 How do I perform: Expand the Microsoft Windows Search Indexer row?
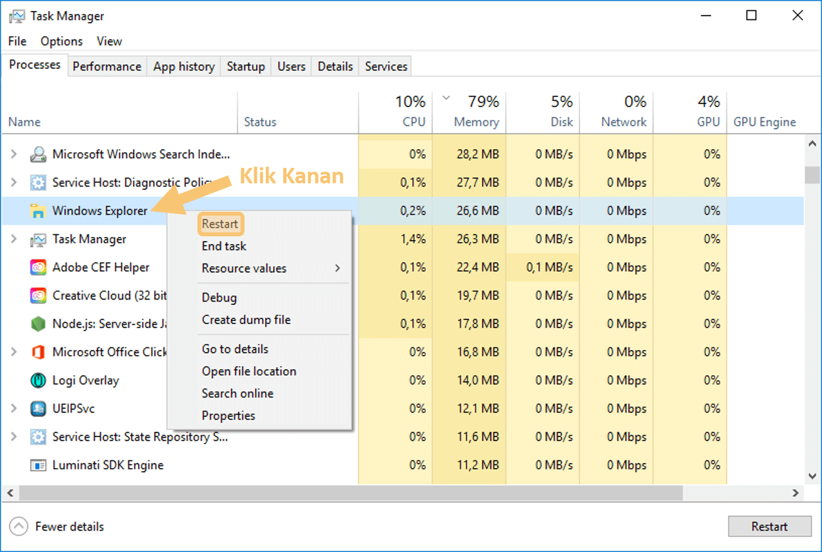point(14,154)
